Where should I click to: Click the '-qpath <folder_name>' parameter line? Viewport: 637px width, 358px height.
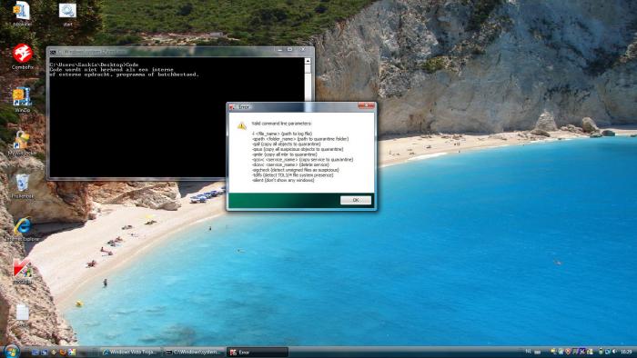[x=300, y=139]
